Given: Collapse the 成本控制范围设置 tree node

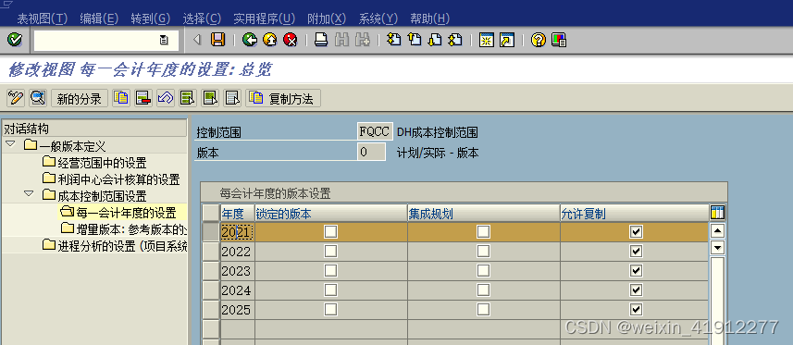Looking at the screenshot, I should (x=29, y=193).
